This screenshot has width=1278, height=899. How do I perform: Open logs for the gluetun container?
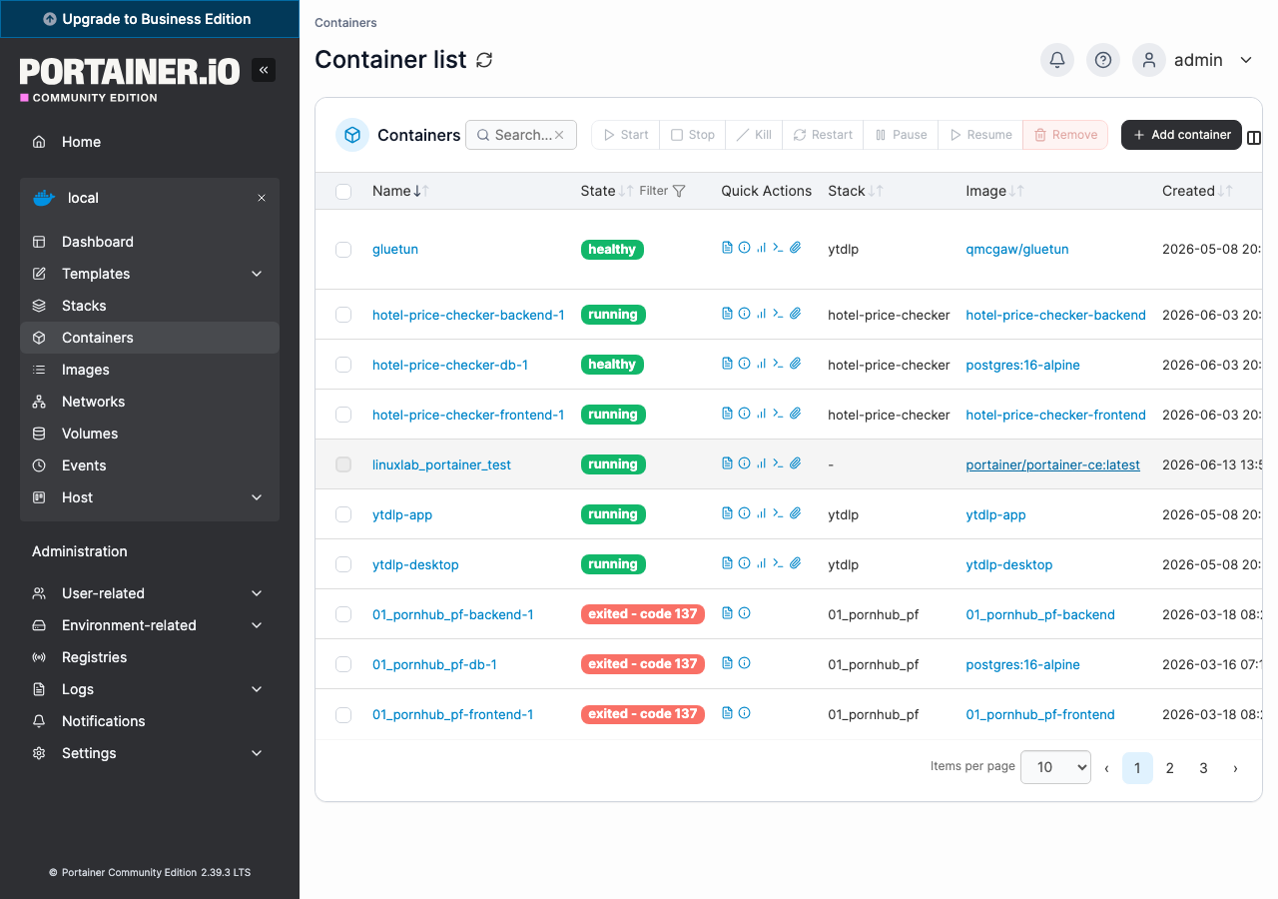click(727, 248)
